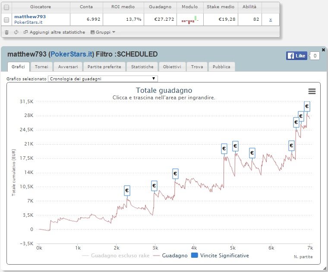
Task: Expand the Gruppi dropdown
Action: pos(103,32)
